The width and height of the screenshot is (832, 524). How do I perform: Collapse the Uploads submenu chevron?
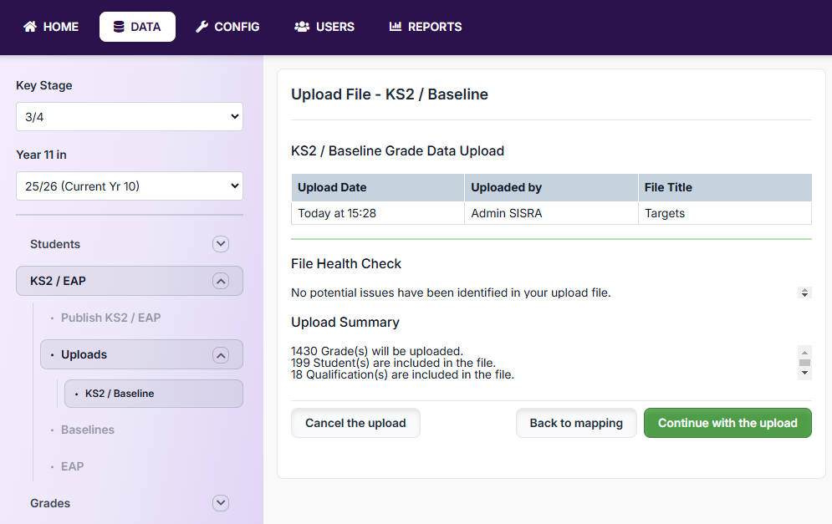221,354
